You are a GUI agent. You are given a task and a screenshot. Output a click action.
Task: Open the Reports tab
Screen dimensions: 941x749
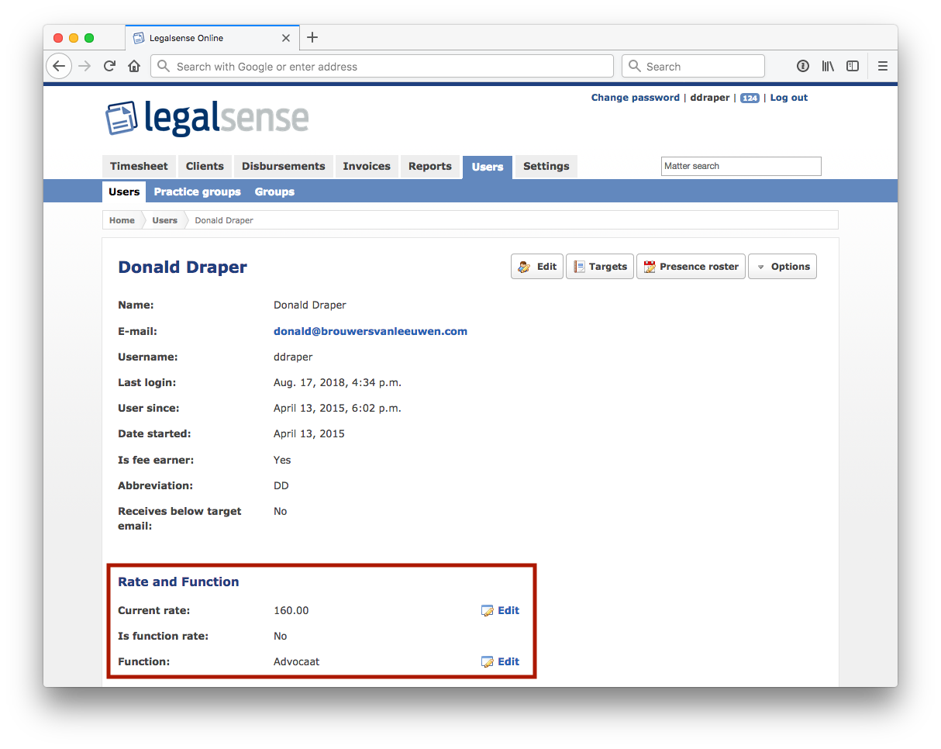click(430, 166)
